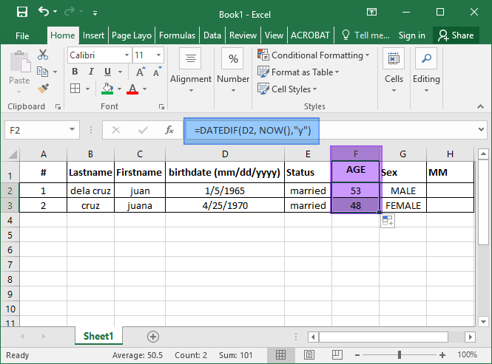Click the Sign in link

tap(411, 35)
